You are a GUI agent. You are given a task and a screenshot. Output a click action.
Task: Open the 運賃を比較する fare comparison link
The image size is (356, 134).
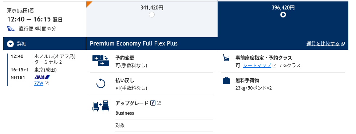pyautogui.click(x=323, y=44)
